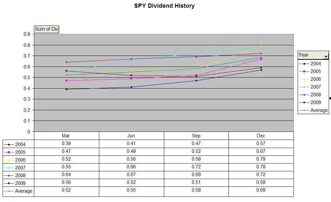
Task: Click the 2005 March square data marker
Action: 66,80
